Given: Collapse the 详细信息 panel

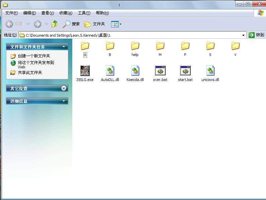Looking at the screenshot, I should click(64, 101).
